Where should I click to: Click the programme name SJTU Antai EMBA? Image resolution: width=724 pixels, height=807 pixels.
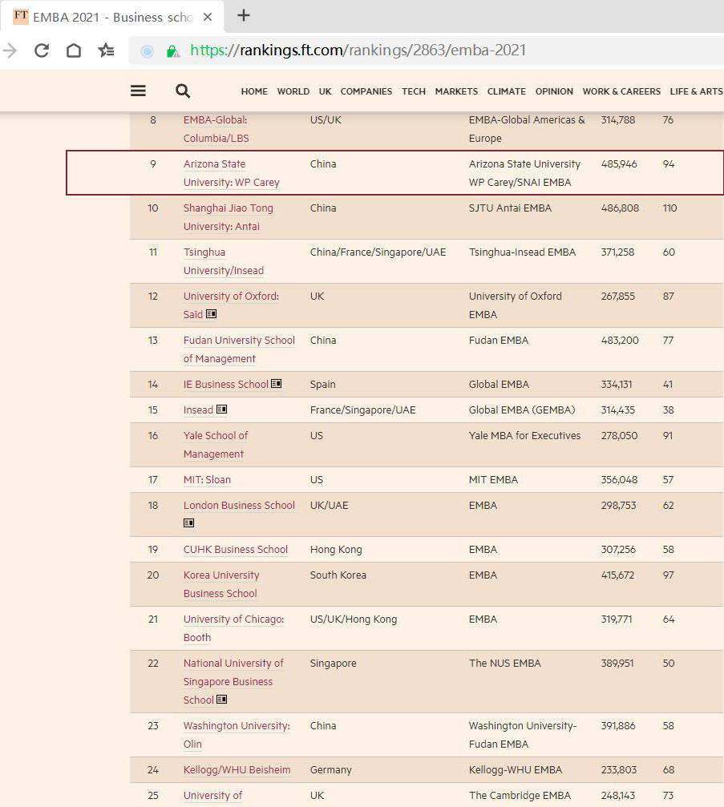(x=510, y=208)
